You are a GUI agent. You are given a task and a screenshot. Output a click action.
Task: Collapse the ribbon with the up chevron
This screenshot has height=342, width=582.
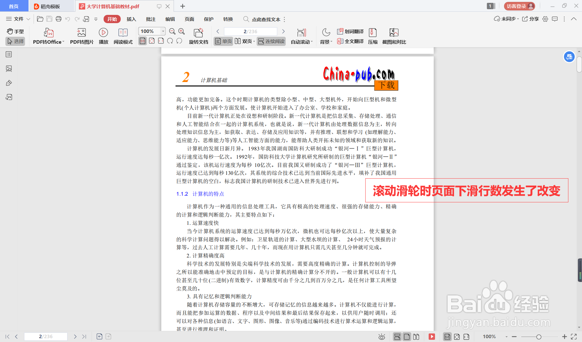(x=574, y=19)
